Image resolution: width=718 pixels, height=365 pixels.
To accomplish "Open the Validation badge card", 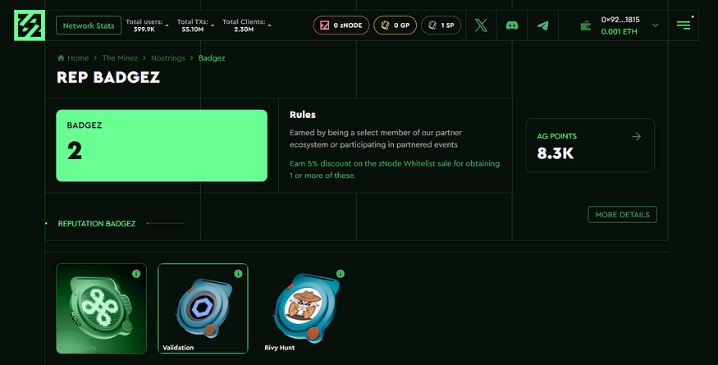I will coord(203,308).
